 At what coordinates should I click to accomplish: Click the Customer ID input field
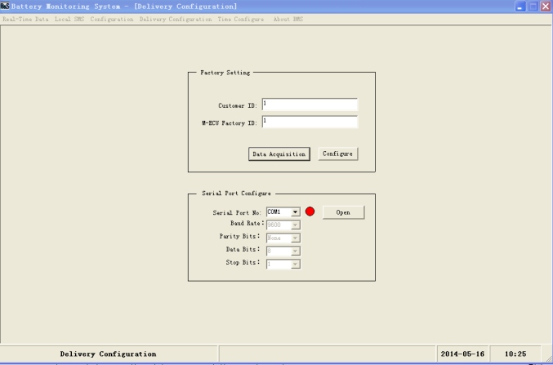click(310, 105)
